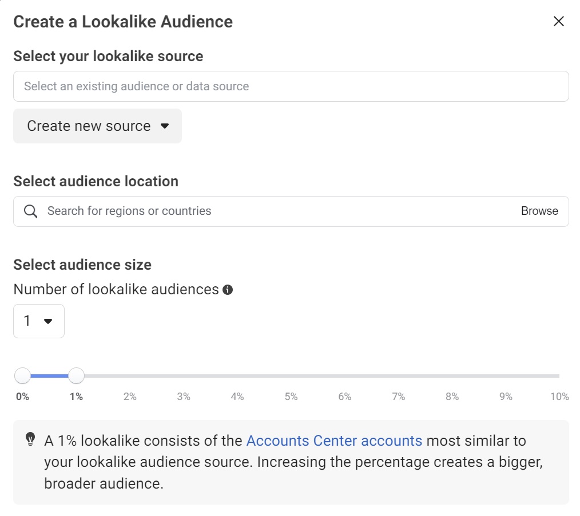
Task: Click the magnifying glass search icon
Action: 31,211
